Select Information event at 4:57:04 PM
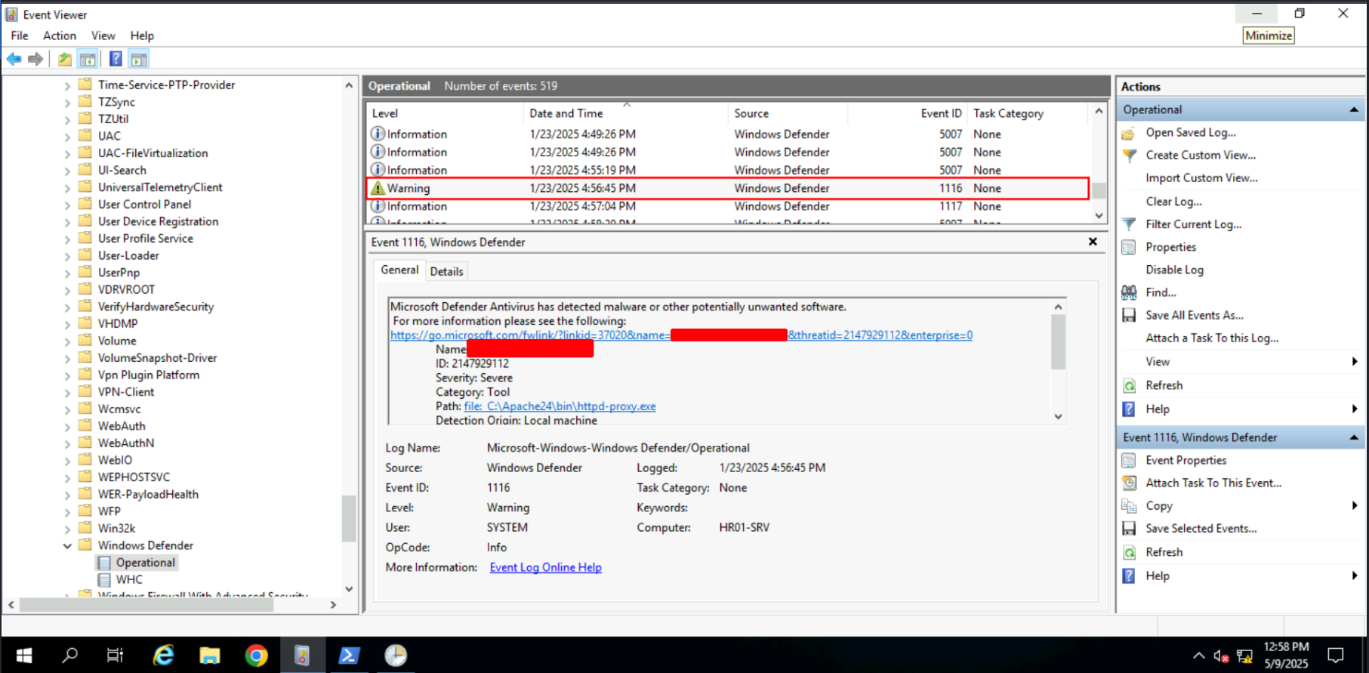Viewport: 1369px width, 673px height. (x=728, y=206)
